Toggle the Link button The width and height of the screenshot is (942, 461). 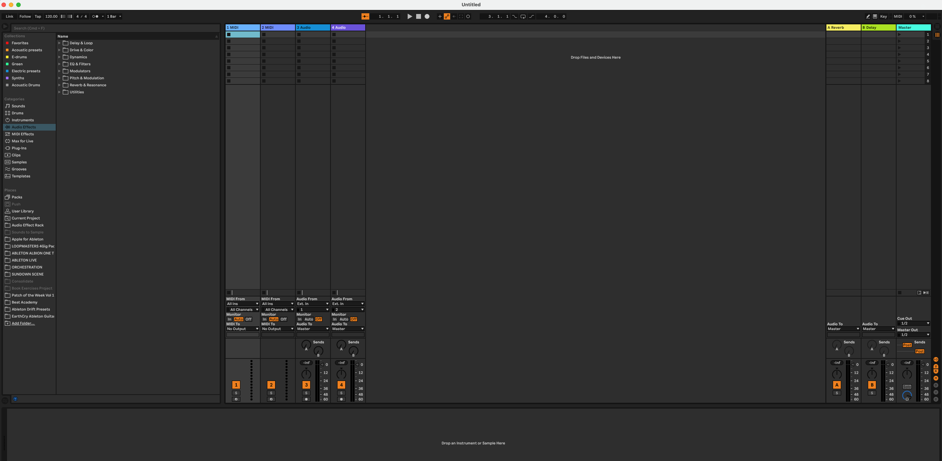click(10, 16)
